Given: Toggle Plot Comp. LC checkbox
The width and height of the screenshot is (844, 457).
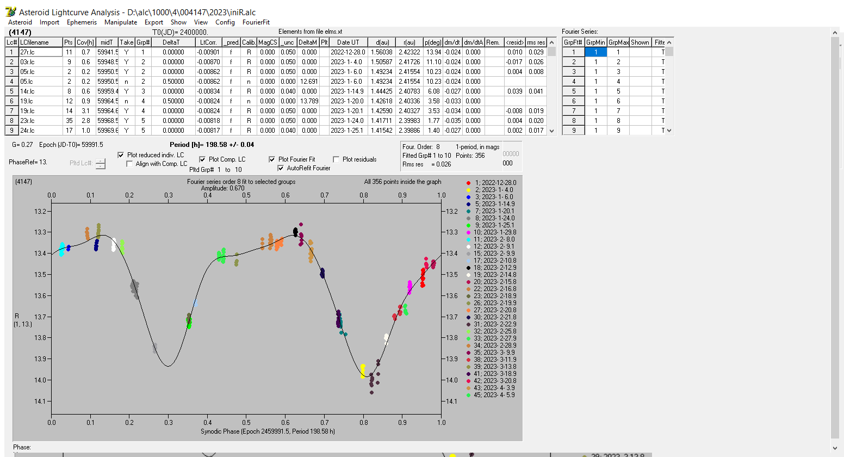Looking at the screenshot, I should [x=202, y=159].
